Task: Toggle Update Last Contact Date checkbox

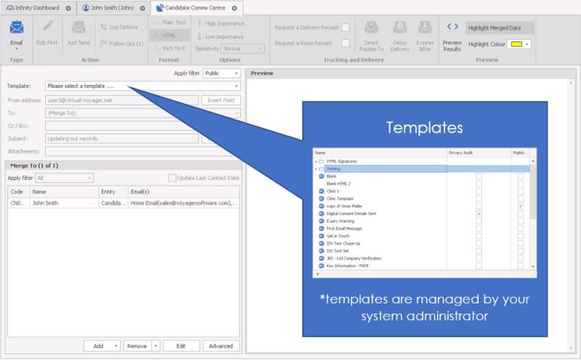Action: tap(172, 178)
